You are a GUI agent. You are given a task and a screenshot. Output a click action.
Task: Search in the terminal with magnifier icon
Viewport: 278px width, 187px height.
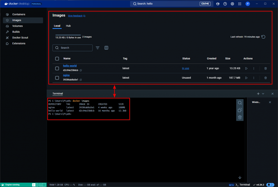[240, 103]
